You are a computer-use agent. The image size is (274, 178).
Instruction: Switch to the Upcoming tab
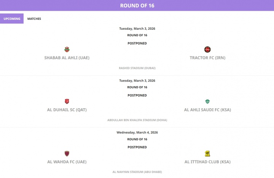click(x=12, y=19)
